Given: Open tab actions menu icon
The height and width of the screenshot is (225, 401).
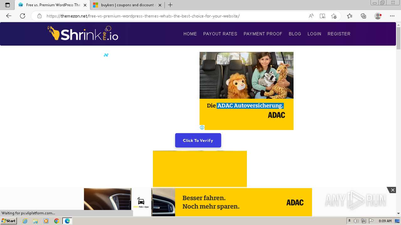Looking at the screenshot, I should [8, 5].
